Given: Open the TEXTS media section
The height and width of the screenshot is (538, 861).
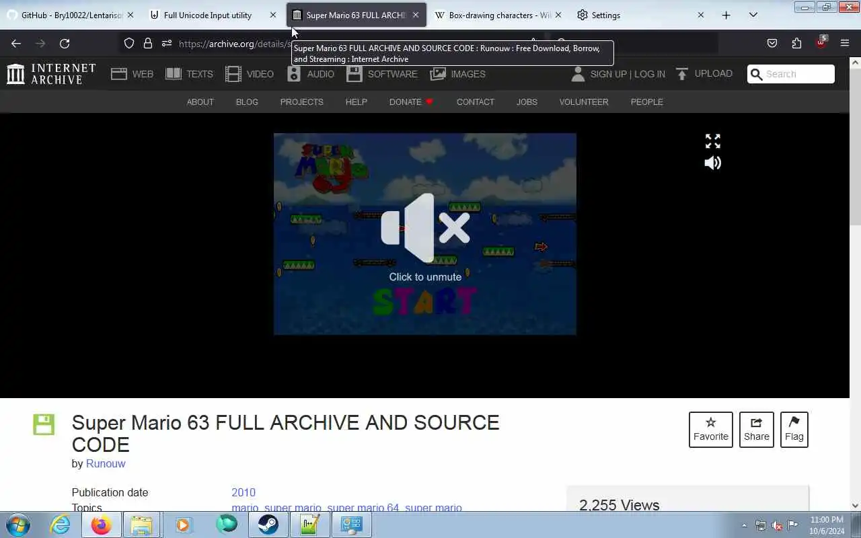Looking at the screenshot, I should [x=189, y=74].
